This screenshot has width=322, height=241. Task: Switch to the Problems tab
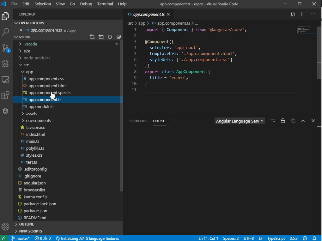[x=138, y=121]
